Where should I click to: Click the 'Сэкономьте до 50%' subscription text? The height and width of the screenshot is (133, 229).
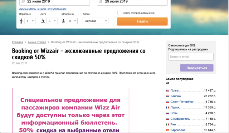pos(188,48)
